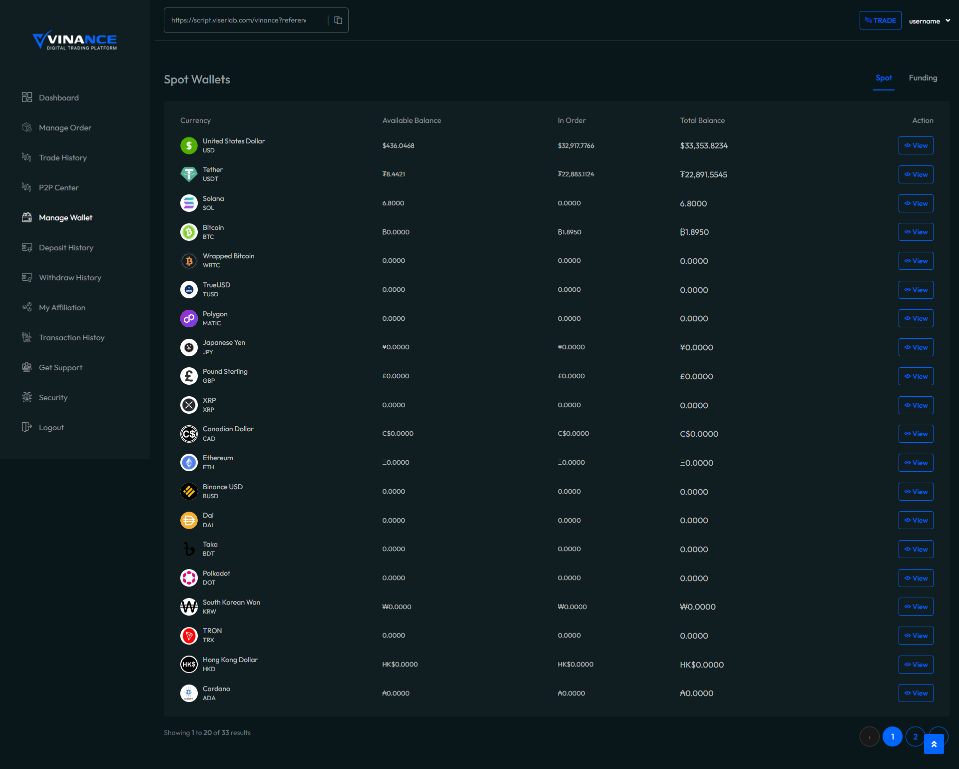Go to pagination page 2

[x=915, y=737]
